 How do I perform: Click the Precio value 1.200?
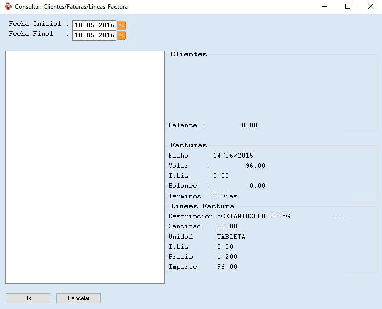[227, 257]
